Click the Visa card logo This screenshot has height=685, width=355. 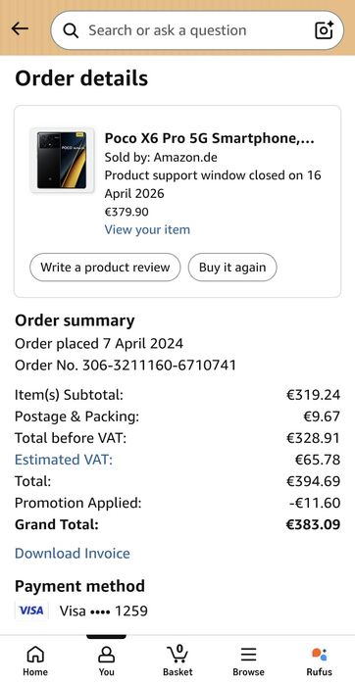pos(31,611)
